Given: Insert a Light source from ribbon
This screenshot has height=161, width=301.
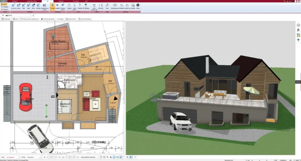Looking at the screenshot, I should click(x=75, y=6).
